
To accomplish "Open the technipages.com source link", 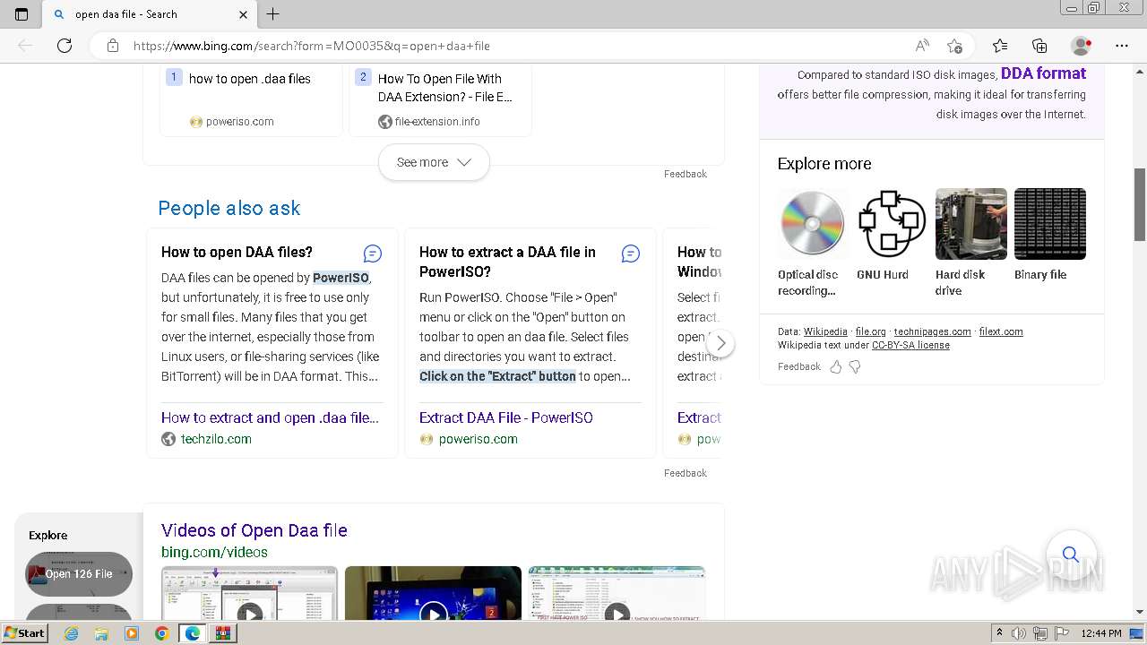I will point(932,331).
